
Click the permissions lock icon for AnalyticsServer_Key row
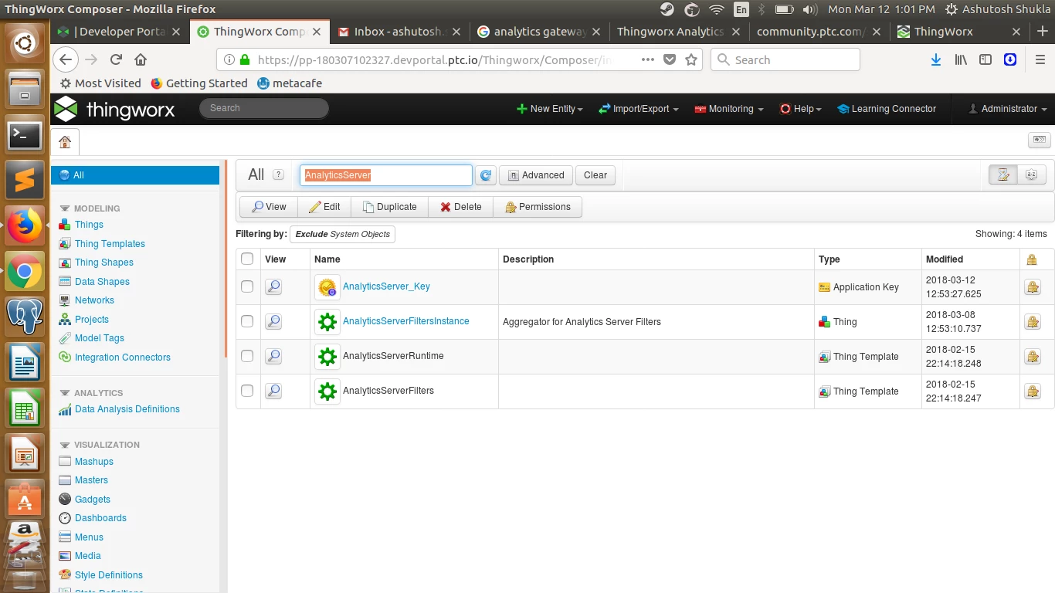point(1032,287)
